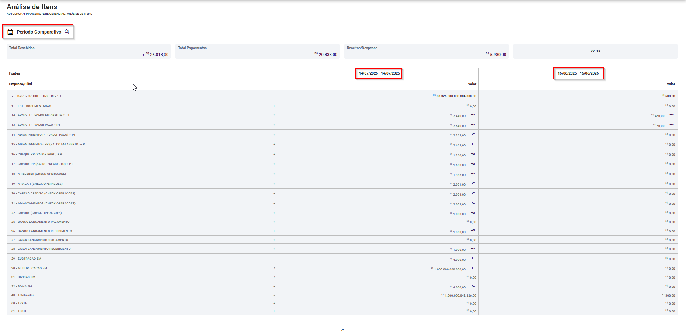Viewport: 686px width, 332px height.
Task: Open details icon for row 22 CHEQUE value
Action: (473, 213)
